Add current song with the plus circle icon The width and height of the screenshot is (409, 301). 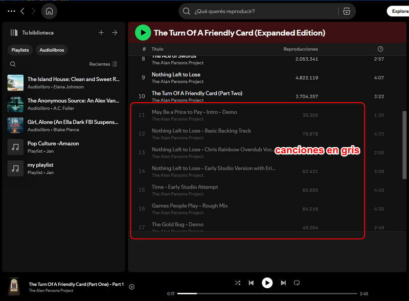point(131,287)
